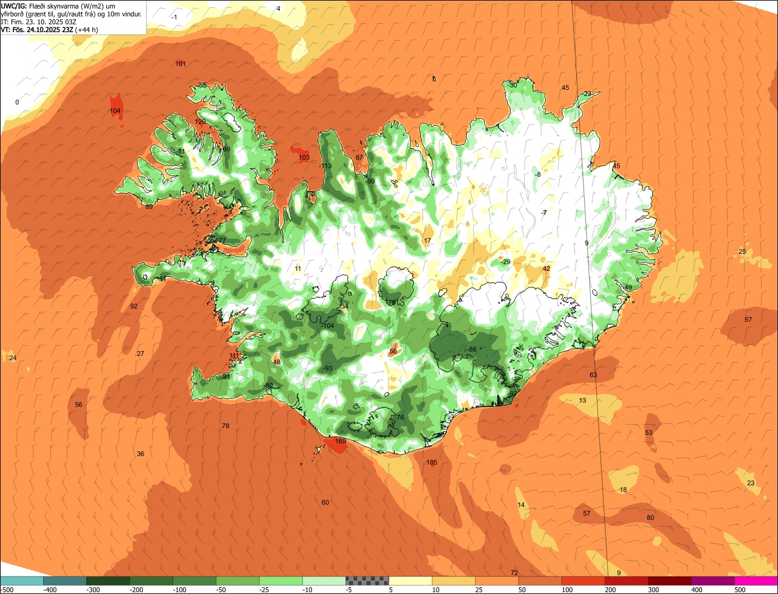Pick the hot pink legend swatch above 500
Screen dimensions: 778x594
click(x=756, y=581)
